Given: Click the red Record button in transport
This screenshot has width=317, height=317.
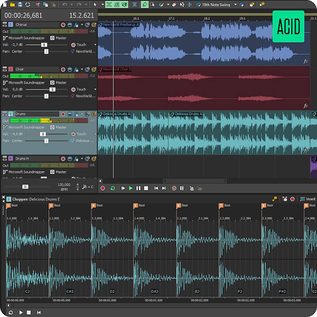Looking at the screenshot, I should [x=103, y=188].
